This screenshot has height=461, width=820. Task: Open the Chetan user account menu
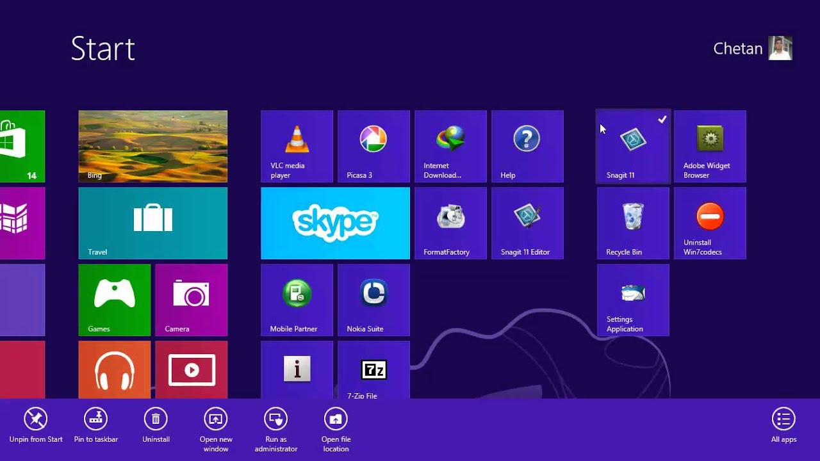[x=753, y=49]
